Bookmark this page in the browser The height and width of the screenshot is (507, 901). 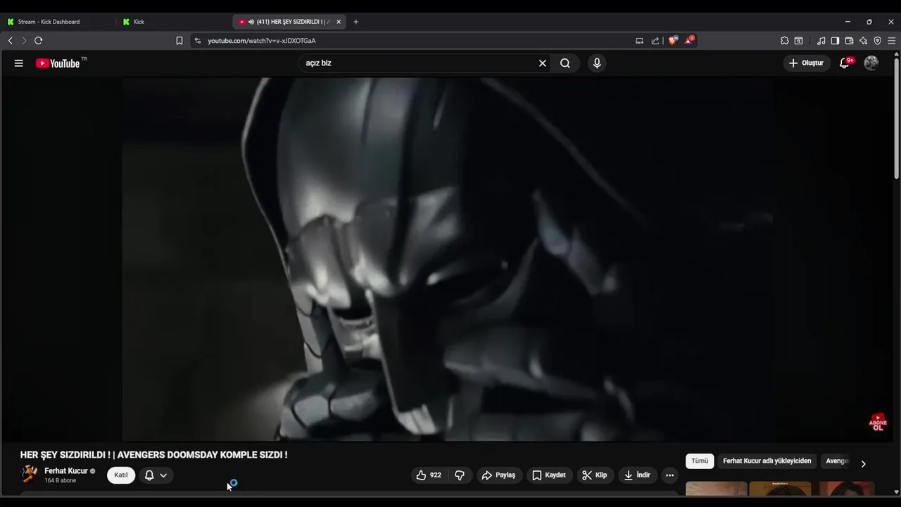click(x=179, y=41)
